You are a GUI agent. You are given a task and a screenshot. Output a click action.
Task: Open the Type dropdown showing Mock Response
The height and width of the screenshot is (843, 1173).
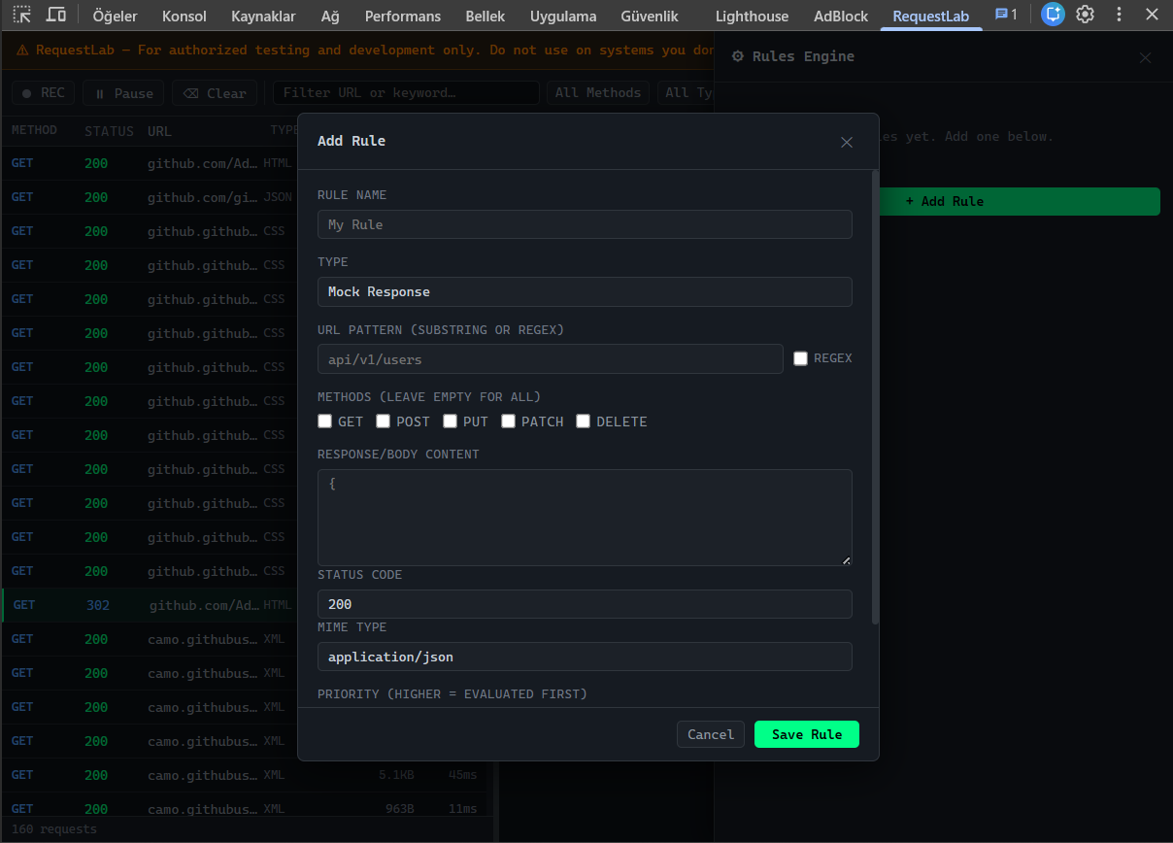click(585, 291)
